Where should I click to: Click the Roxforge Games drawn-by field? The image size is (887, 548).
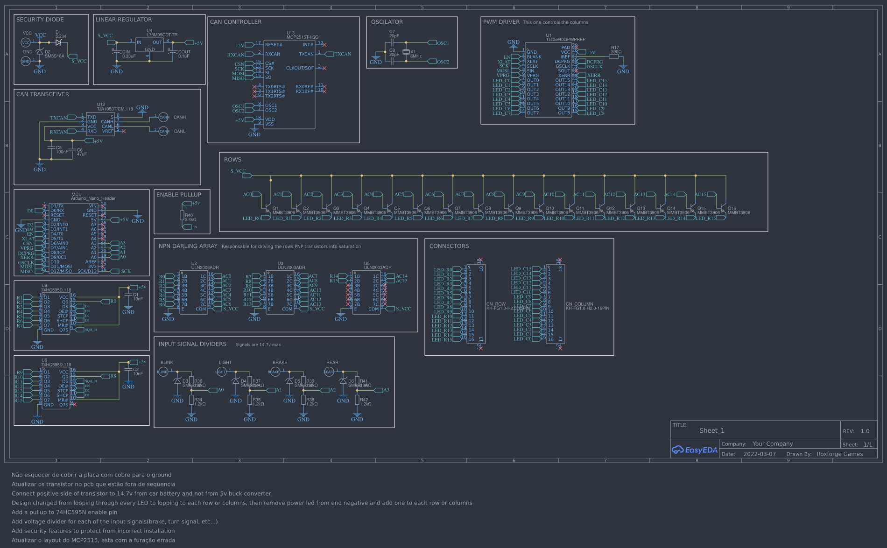[839, 454]
